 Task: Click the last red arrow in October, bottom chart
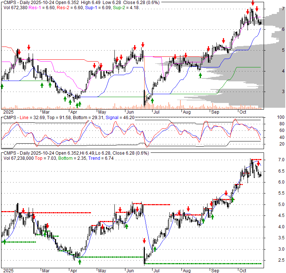pos(258,164)
